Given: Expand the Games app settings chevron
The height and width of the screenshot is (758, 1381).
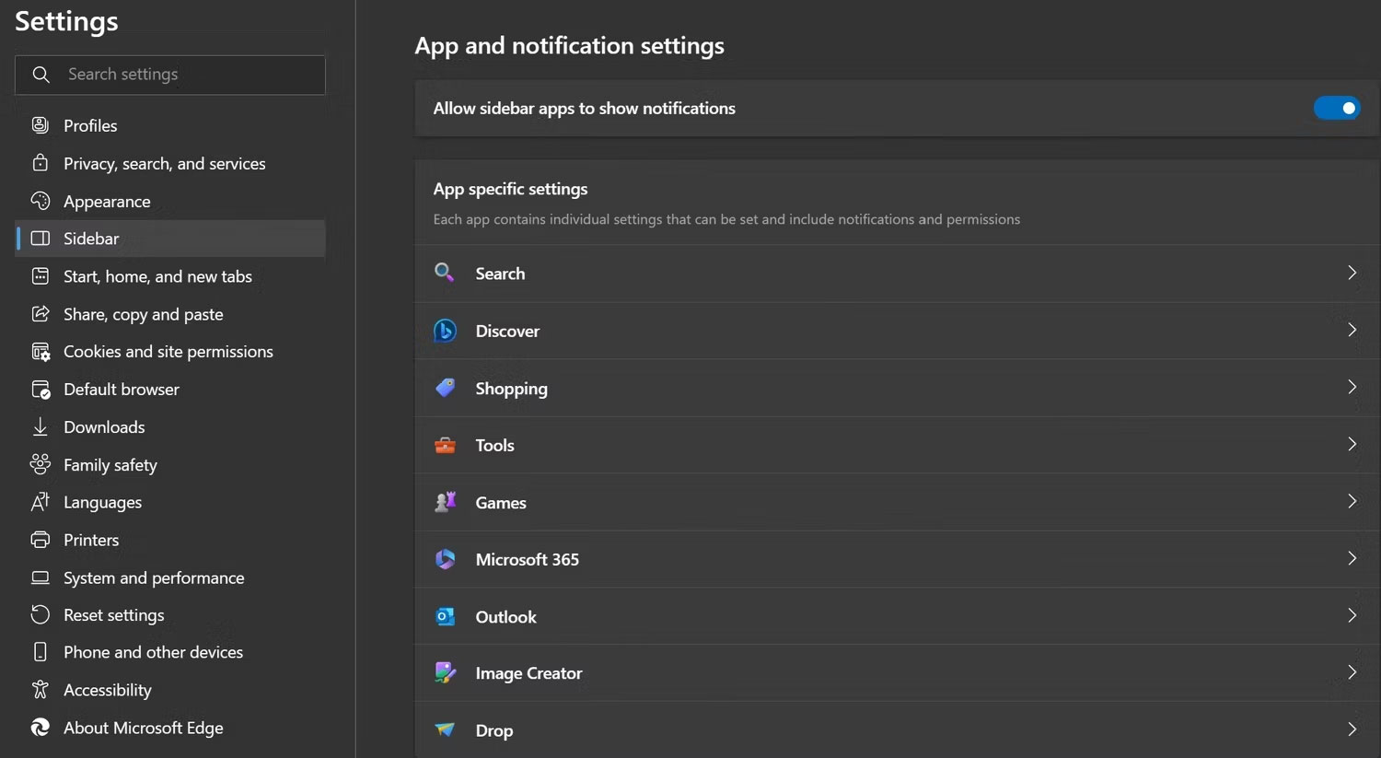Looking at the screenshot, I should coord(1352,501).
